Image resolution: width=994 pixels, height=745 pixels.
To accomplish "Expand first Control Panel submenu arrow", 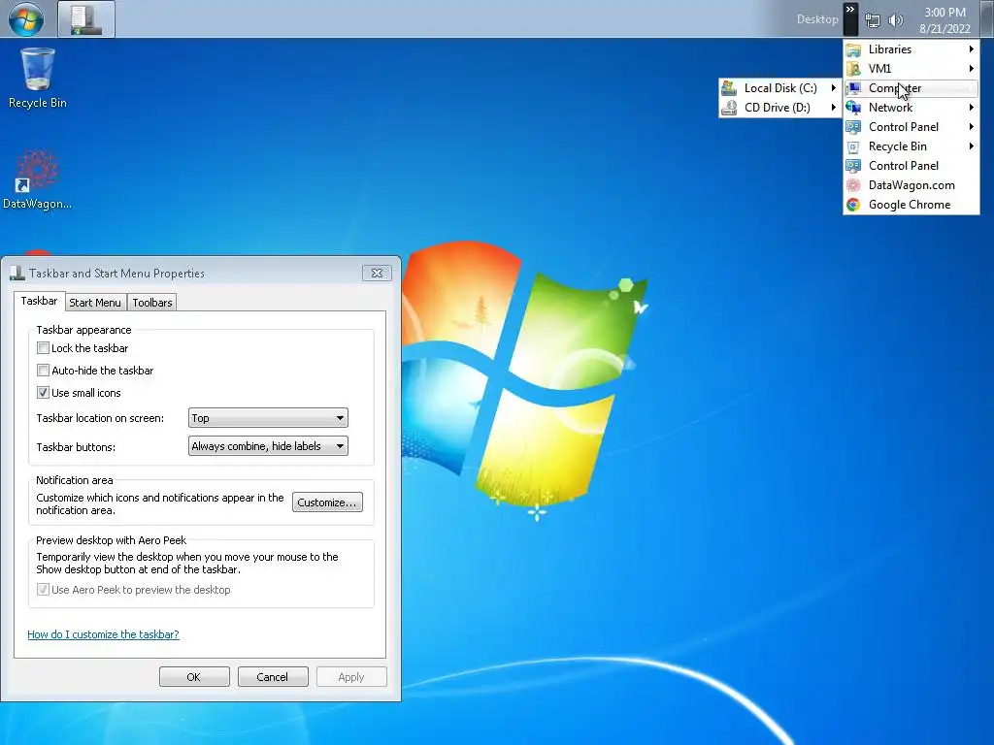I will (x=971, y=127).
